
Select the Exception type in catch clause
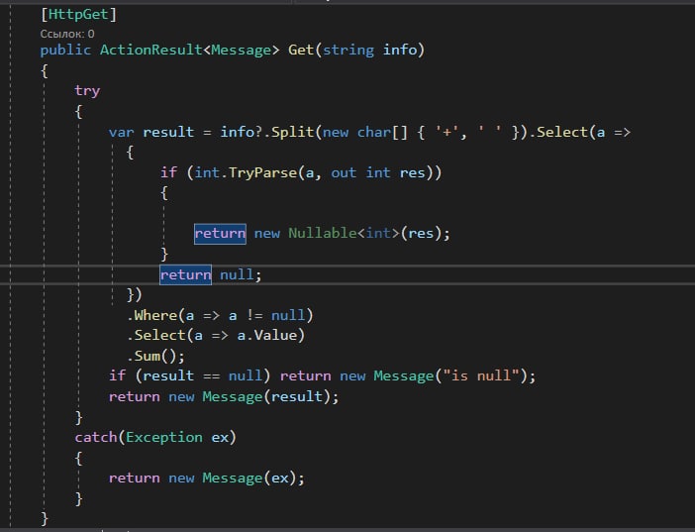pos(164,438)
